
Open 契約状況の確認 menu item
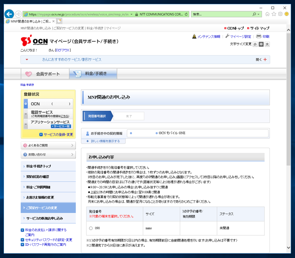tap(48, 176)
